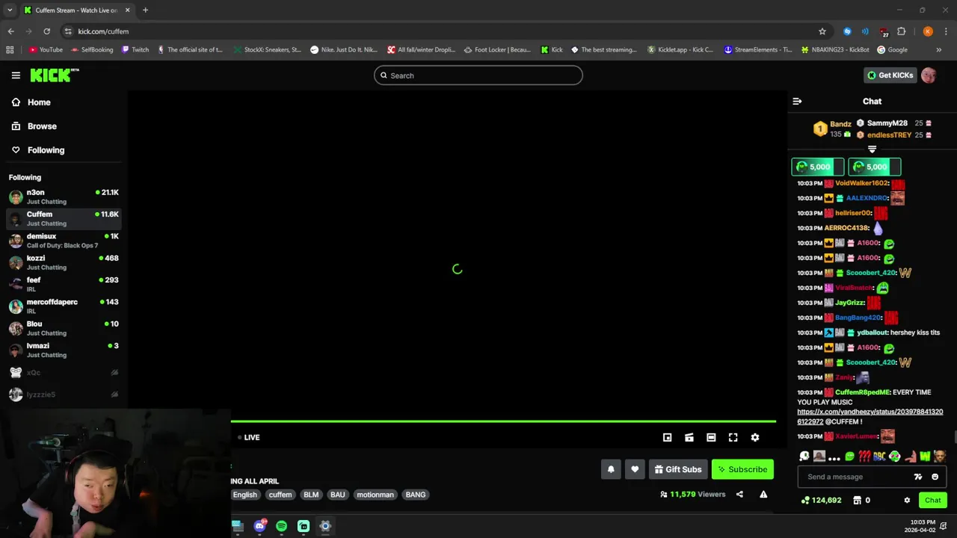Open Spotify from the taskbar

(x=281, y=526)
